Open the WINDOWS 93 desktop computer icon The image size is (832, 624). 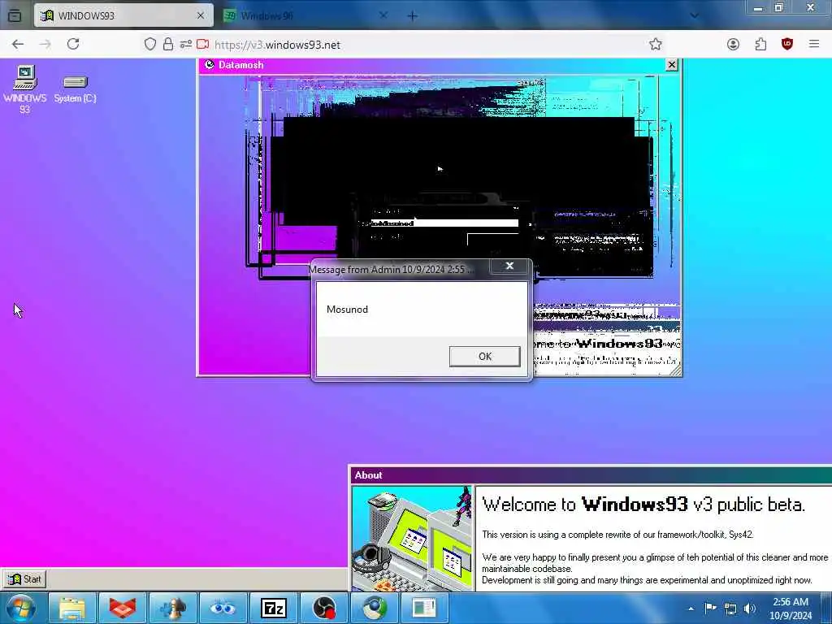(25, 89)
